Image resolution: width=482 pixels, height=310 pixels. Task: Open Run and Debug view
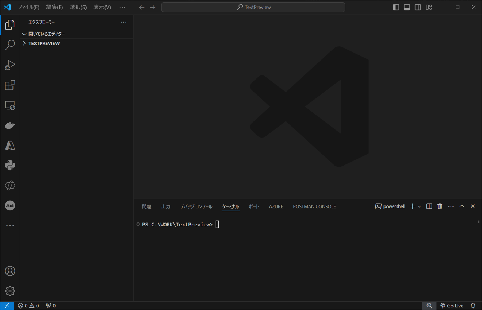10,65
